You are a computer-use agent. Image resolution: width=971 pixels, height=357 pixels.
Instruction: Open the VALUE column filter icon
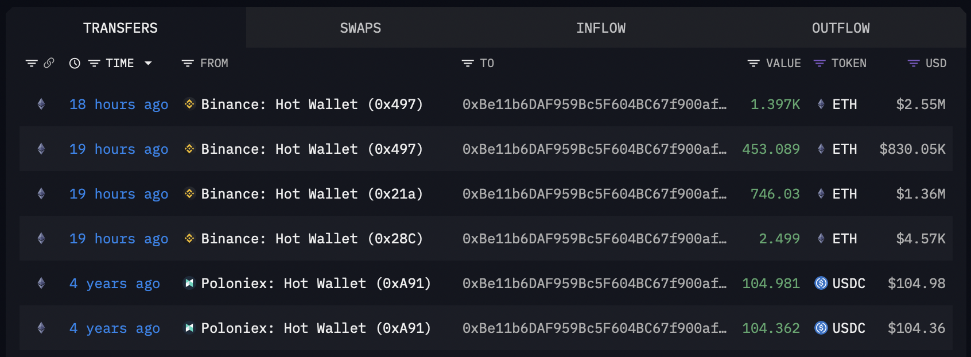(754, 63)
